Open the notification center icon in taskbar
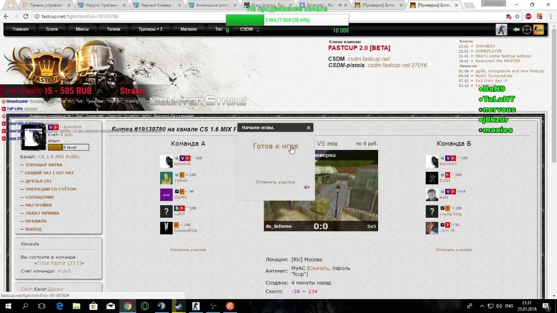557x313 pixels. [546, 306]
